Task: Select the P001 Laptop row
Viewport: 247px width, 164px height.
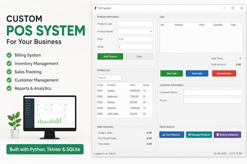Action: tap(125, 91)
